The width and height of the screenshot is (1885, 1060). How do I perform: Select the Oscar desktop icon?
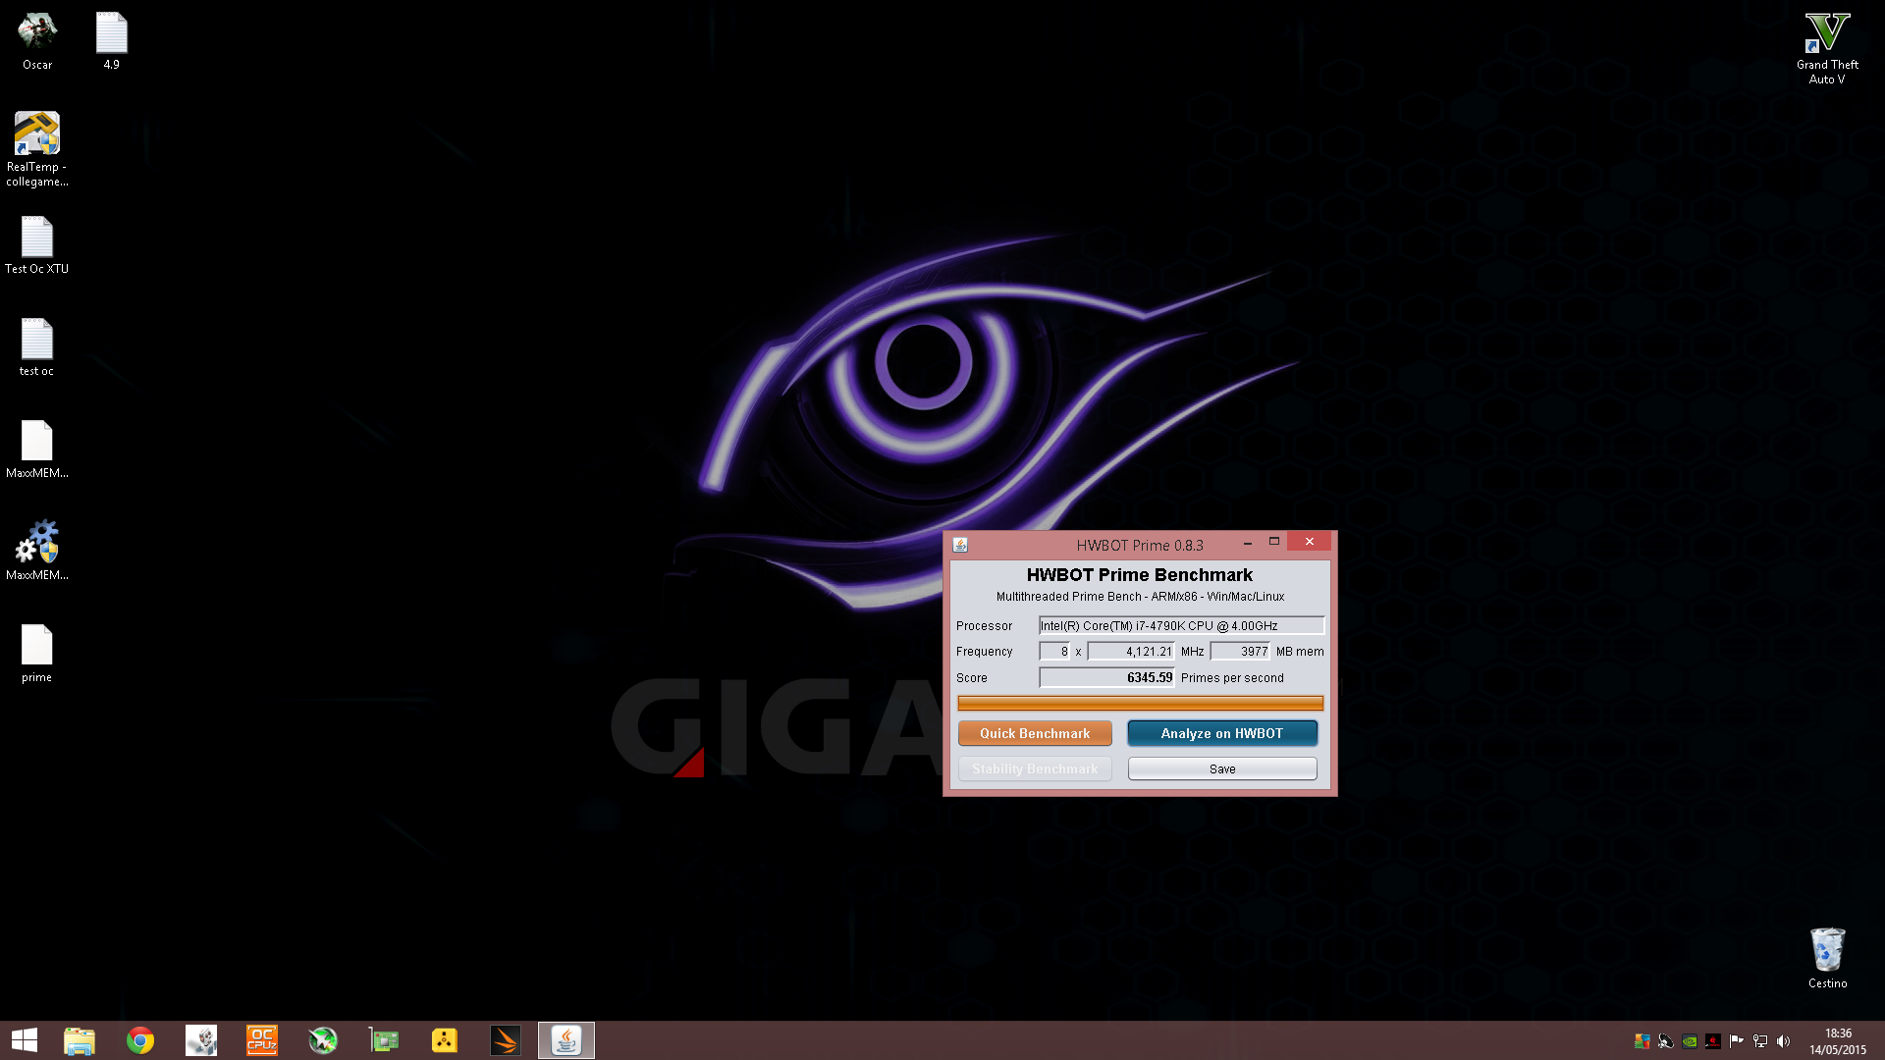click(37, 41)
